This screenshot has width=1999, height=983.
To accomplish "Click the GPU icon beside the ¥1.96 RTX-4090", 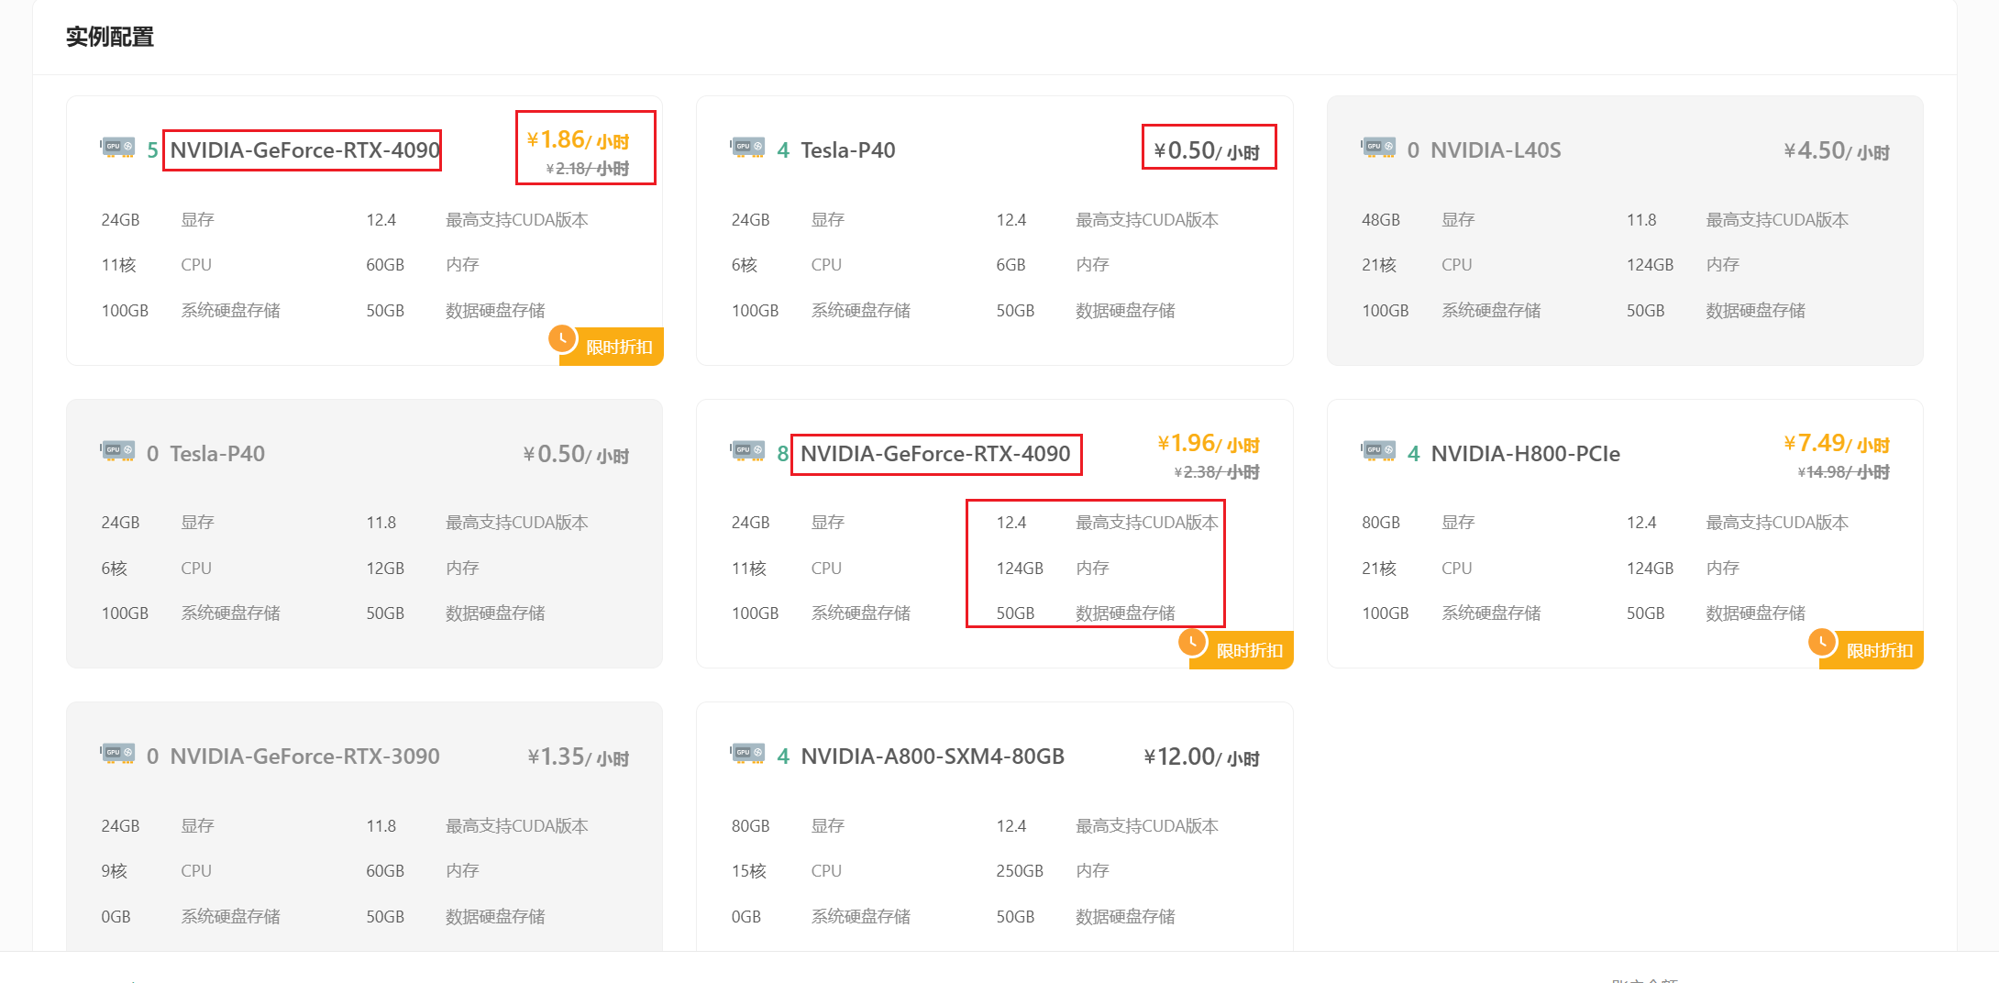I will tap(748, 451).
